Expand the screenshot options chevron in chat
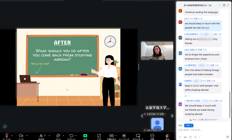Image resolution: width=232 pixels, height=140 pixels. pos(200,137)
